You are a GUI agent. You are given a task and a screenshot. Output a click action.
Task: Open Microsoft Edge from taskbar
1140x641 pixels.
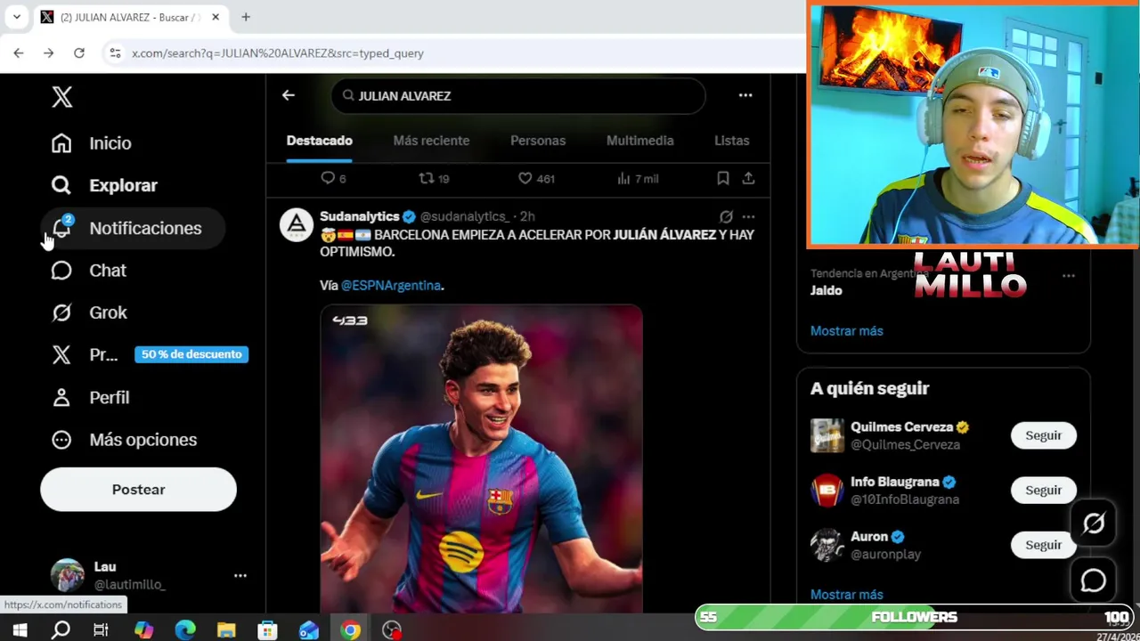pos(185,630)
